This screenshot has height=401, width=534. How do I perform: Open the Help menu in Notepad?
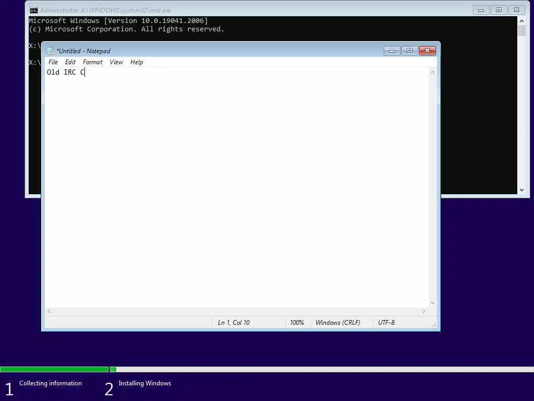[137, 62]
